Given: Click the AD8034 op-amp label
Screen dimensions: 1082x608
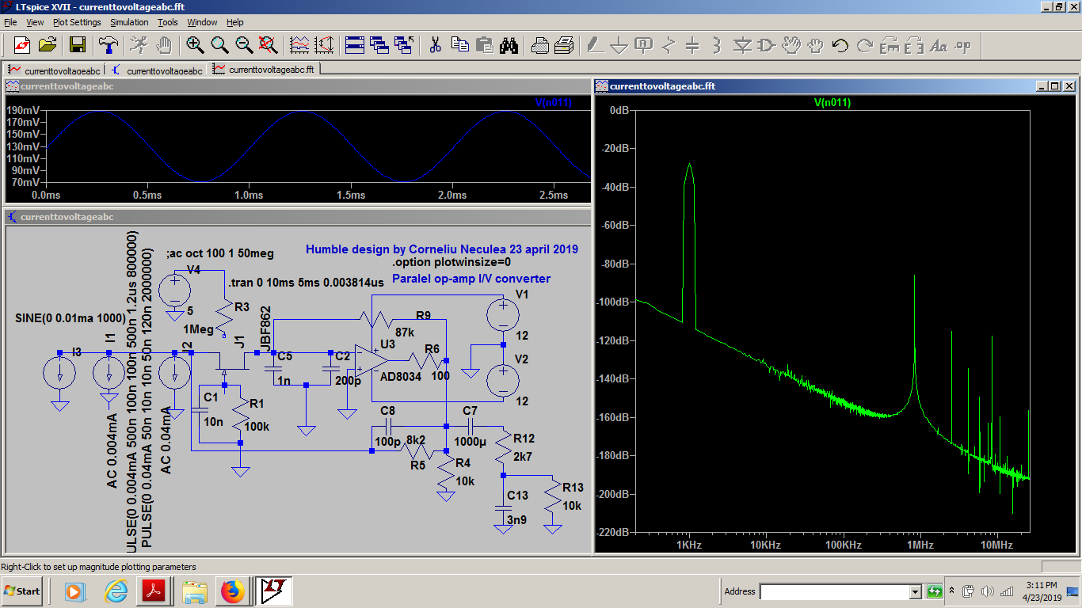Looking at the screenshot, I should [400, 376].
